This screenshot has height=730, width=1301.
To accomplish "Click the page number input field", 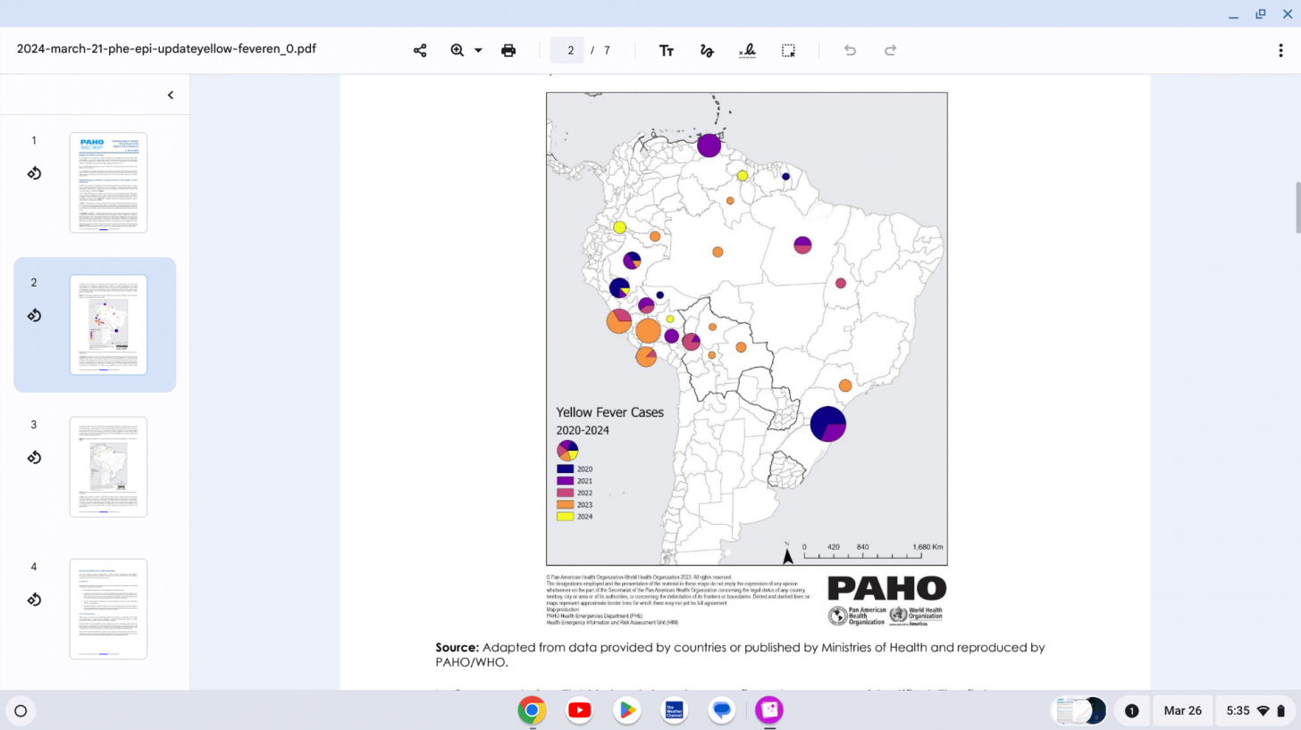I will (x=568, y=50).
